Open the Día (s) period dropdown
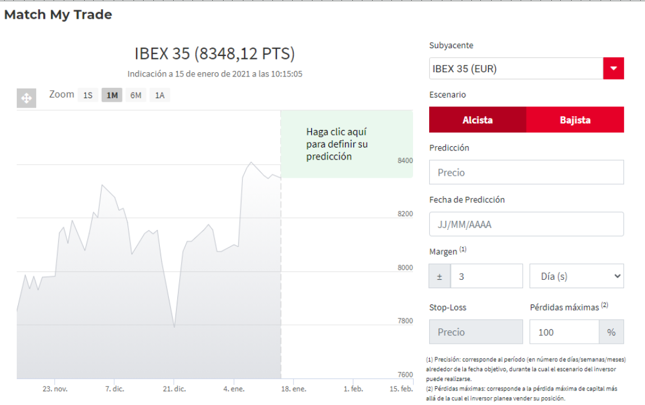645x405 pixels. pyautogui.click(x=576, y=276)
